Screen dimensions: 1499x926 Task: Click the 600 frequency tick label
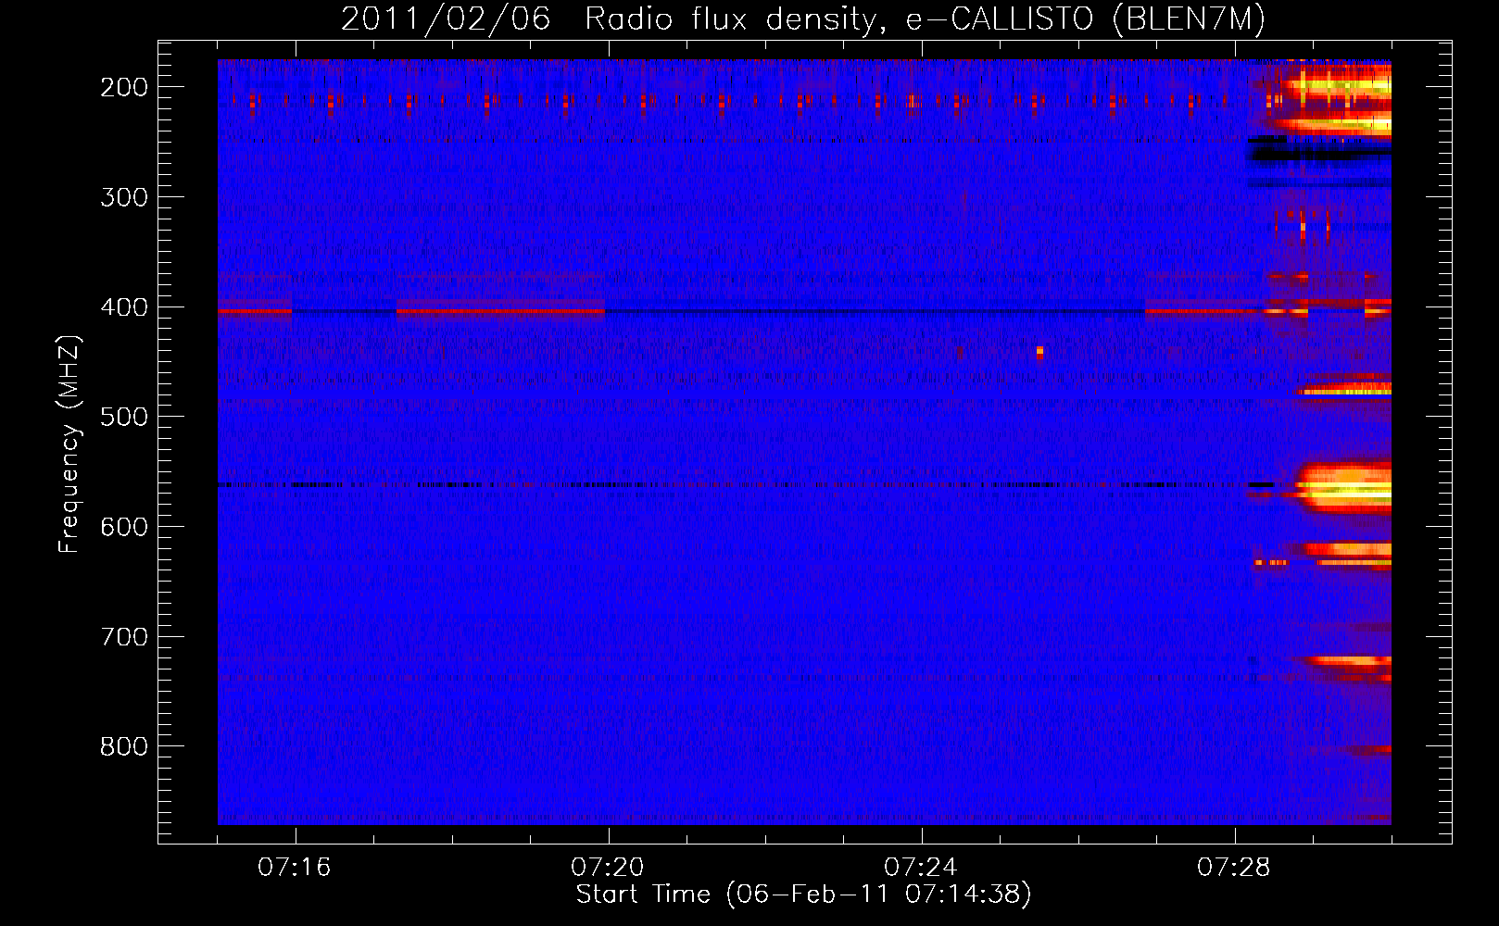pyautogui.click(x=124, y=527)
